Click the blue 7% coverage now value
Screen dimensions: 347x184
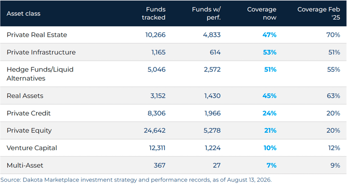(272, 166)
